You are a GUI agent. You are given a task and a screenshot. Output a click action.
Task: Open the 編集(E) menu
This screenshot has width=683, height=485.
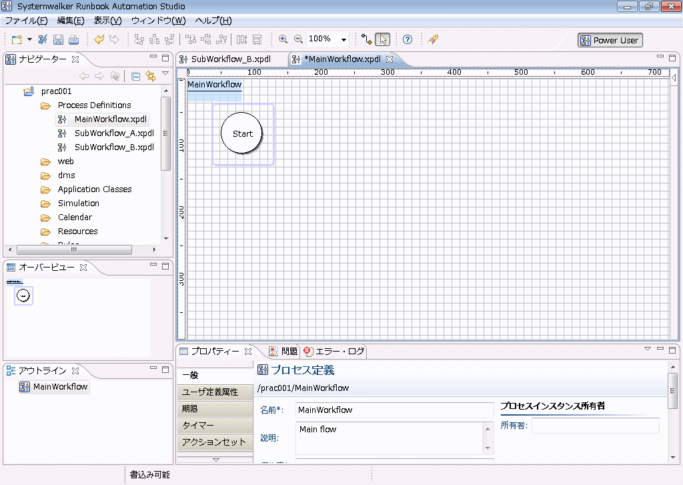(71, 21)
